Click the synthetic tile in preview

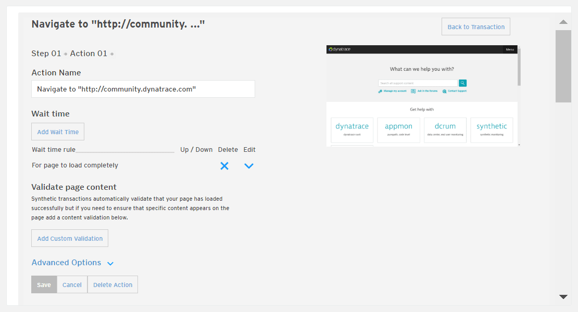(492, 130)
